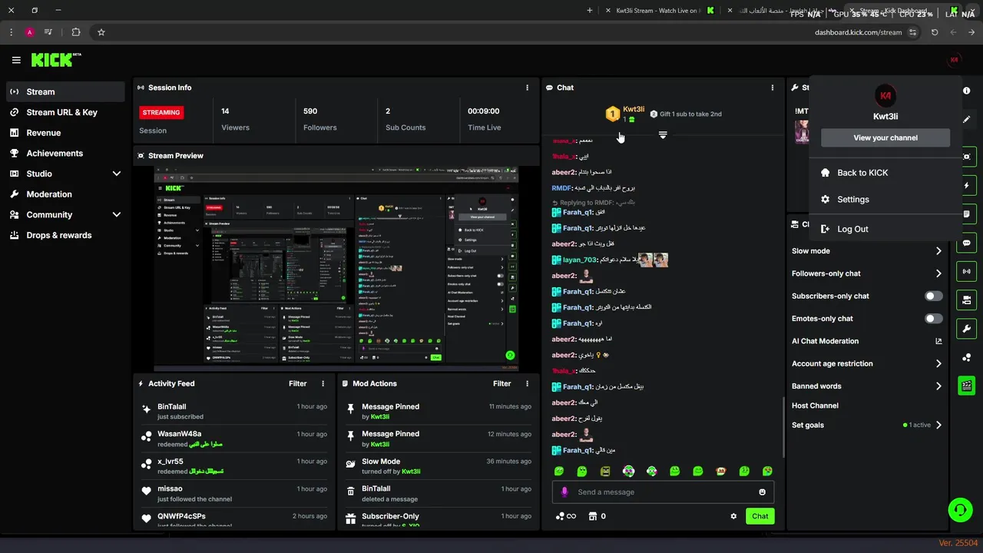Open Activity Feed Filter dropdown
Viewport: 983px width, 553px height.
[297, 383]
